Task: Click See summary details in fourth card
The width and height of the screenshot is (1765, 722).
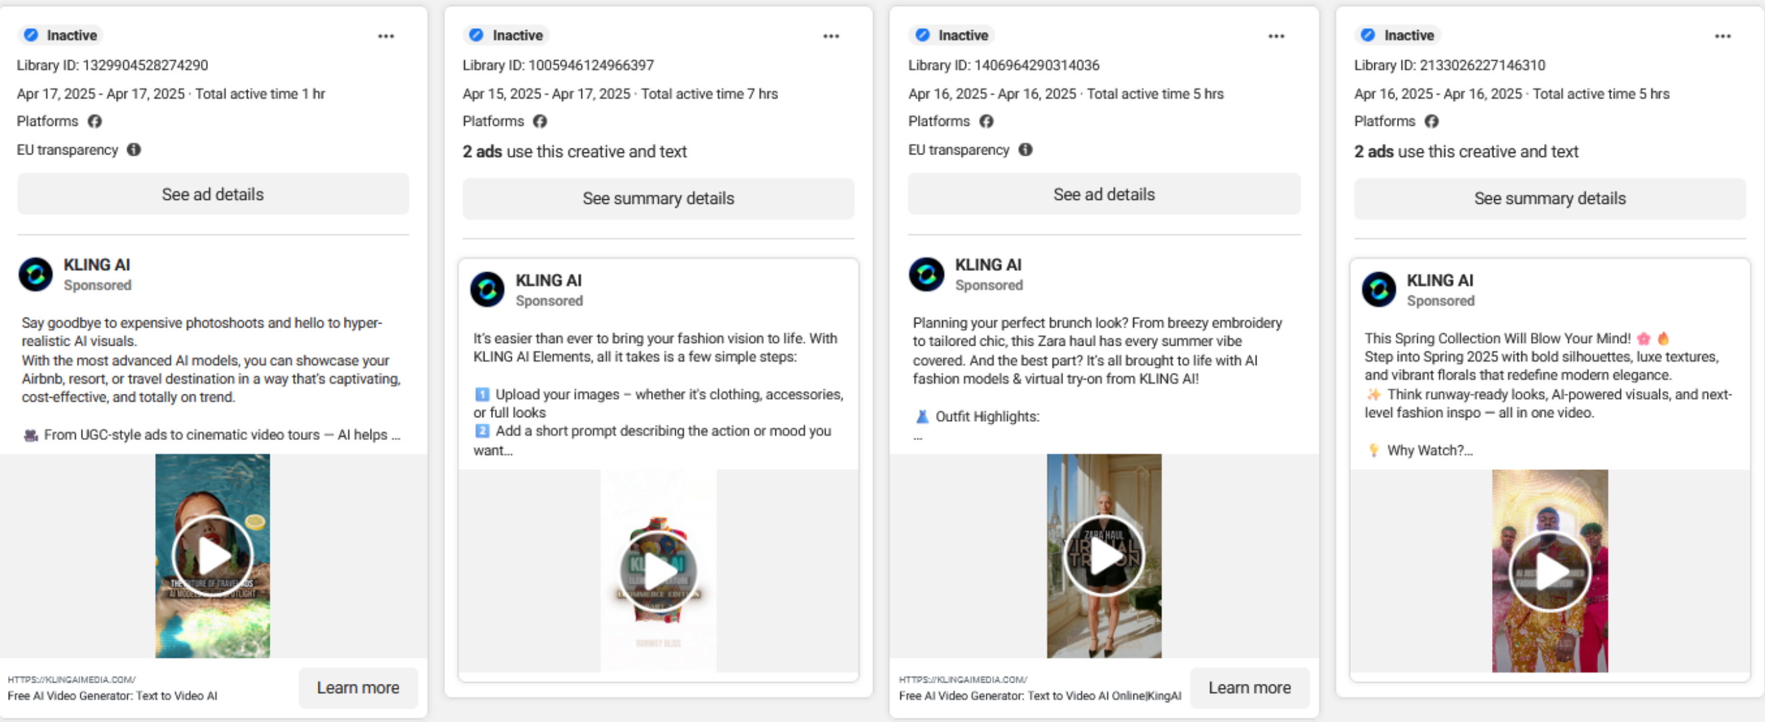Action: [1549, 199]
